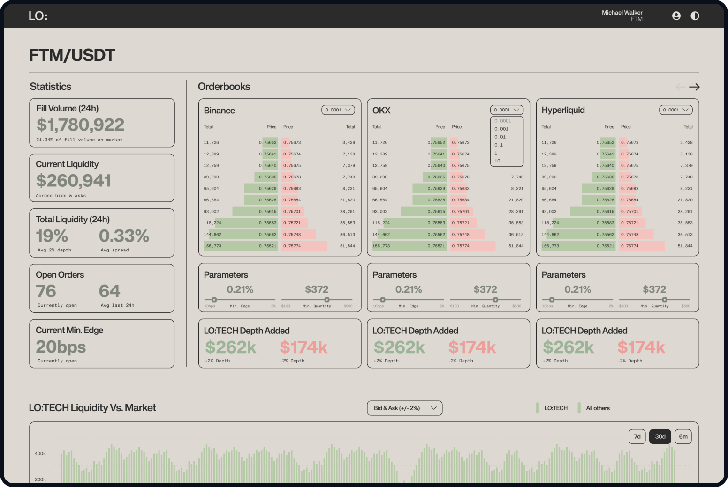The width and height of the screenshot is (728, 487).
Task: Adjust OKX Min. Quantity slider handle
Action: (x=495, y=300)
